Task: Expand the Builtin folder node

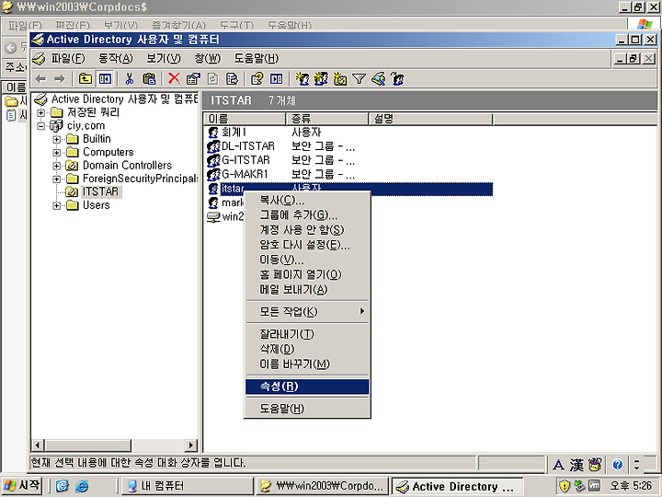Action: 57,139
